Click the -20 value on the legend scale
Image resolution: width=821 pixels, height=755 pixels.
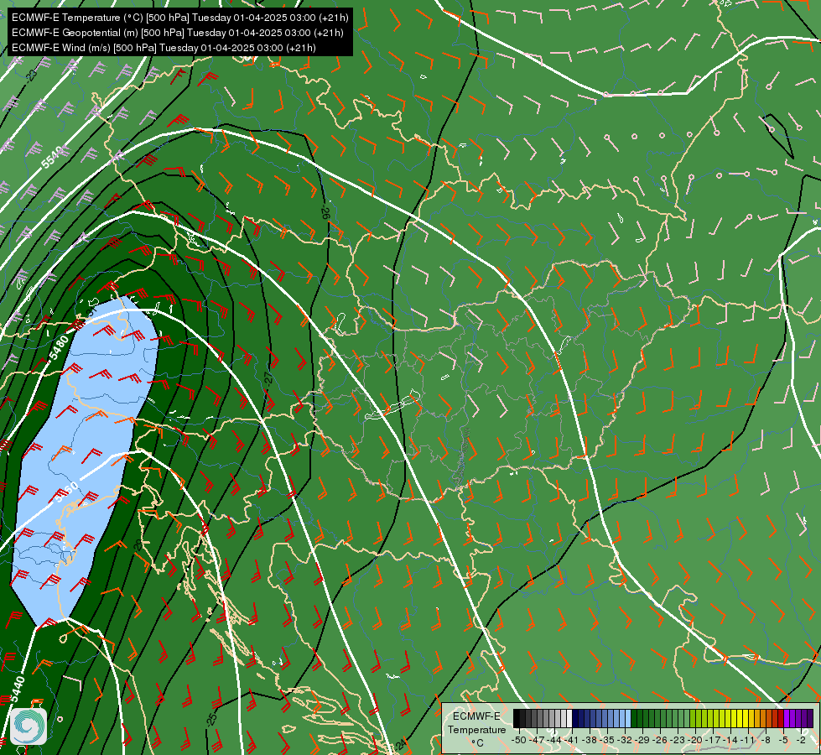pyautogui.click(x=695, y=741)
